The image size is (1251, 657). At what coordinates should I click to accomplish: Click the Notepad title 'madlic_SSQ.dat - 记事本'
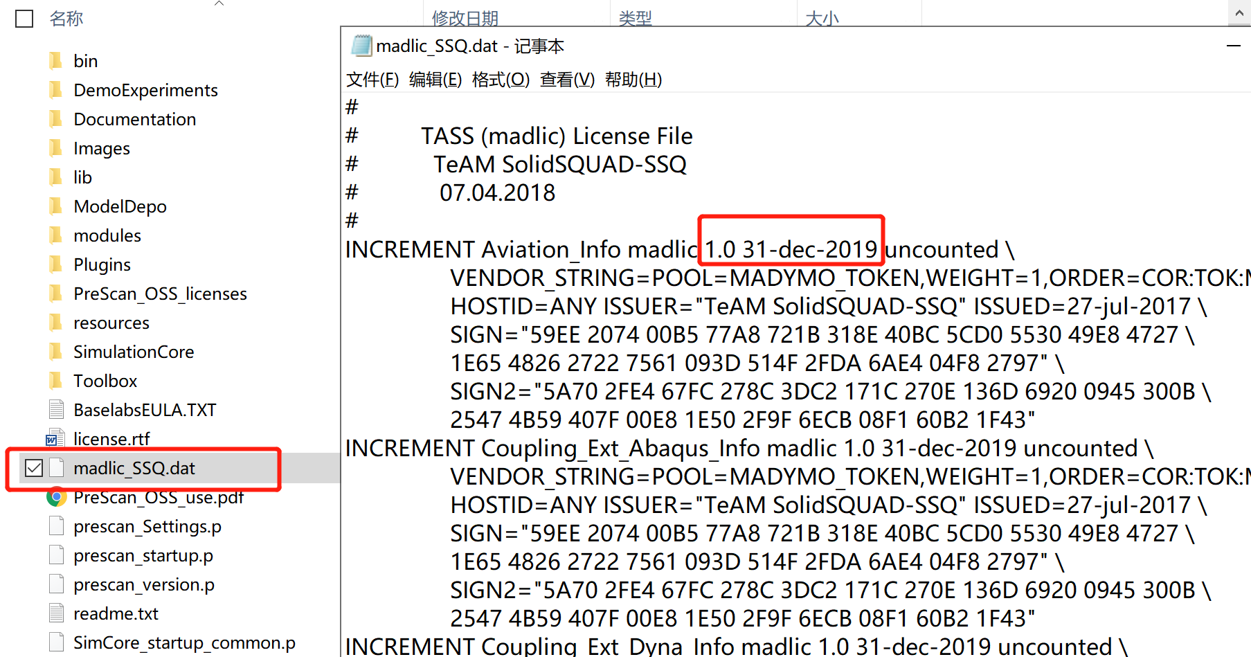pyautogui.click(x=470, y=46)
